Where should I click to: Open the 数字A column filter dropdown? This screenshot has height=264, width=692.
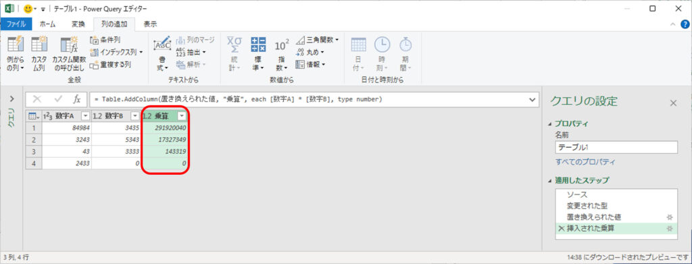[86, 116]
